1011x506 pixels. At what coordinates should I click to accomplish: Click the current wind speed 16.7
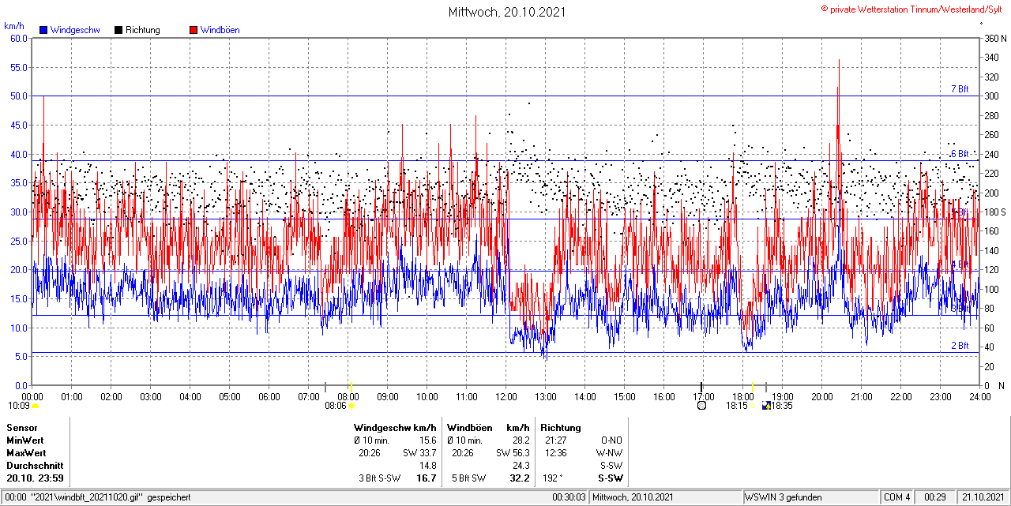(x=427, y=478)
